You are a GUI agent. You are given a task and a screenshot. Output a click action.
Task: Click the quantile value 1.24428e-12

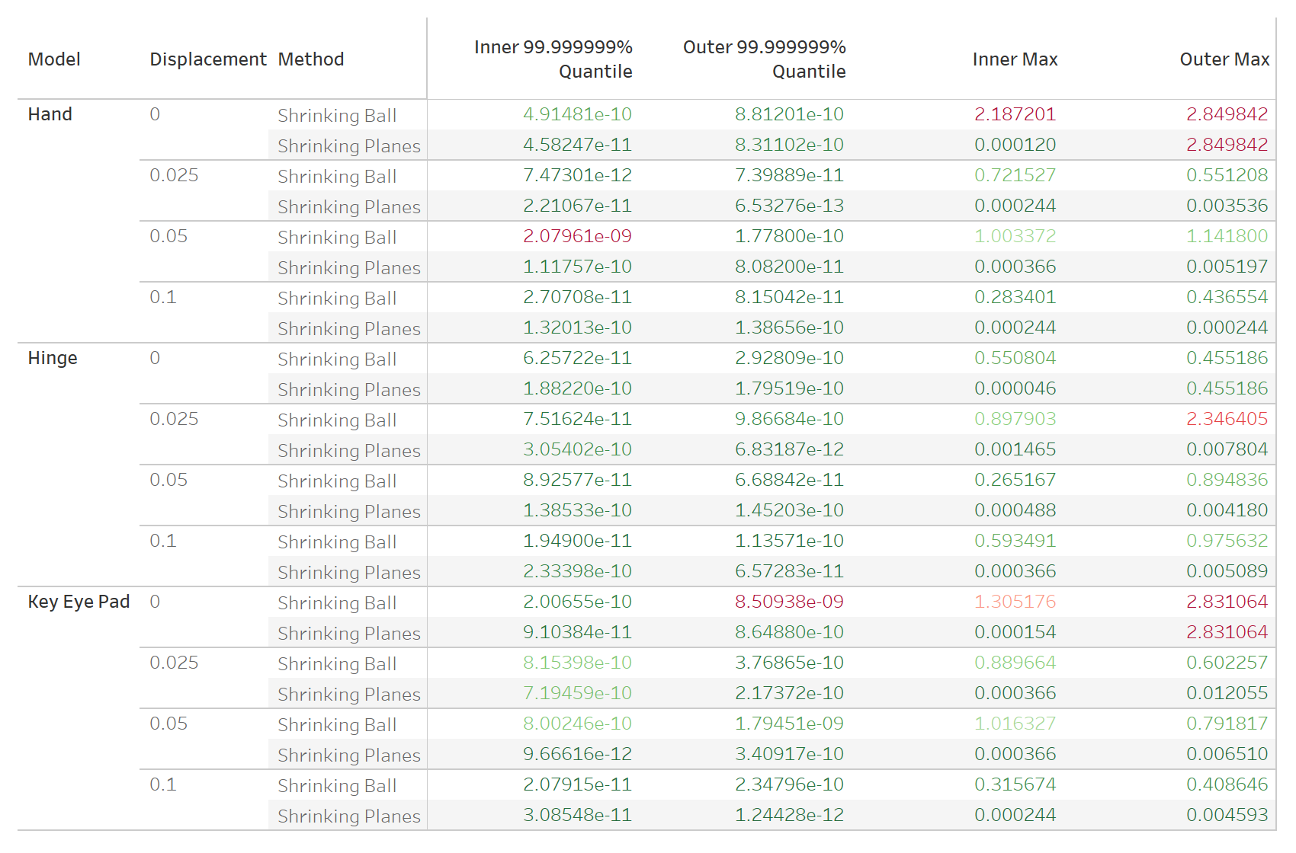tap(790, 815)
